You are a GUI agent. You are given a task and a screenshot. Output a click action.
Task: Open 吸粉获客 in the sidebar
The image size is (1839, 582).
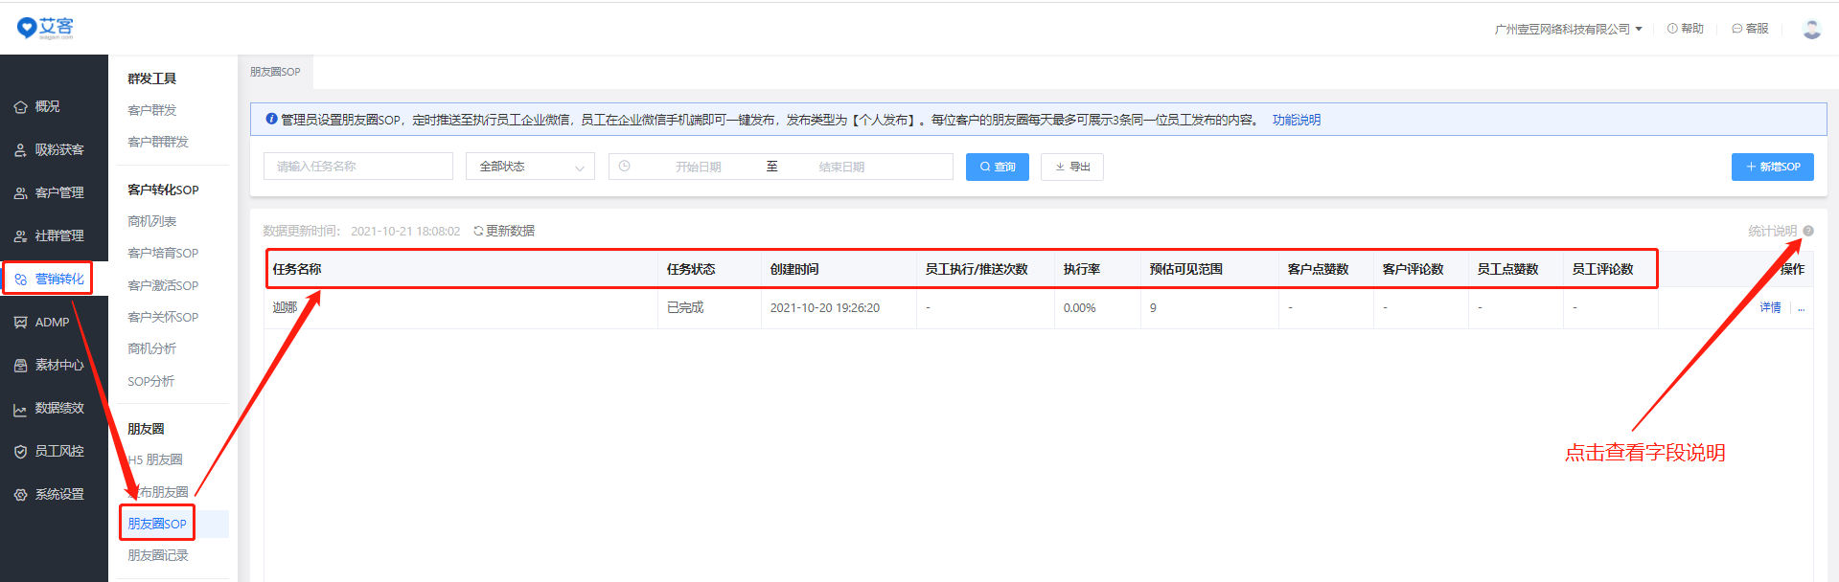(58, 149)
